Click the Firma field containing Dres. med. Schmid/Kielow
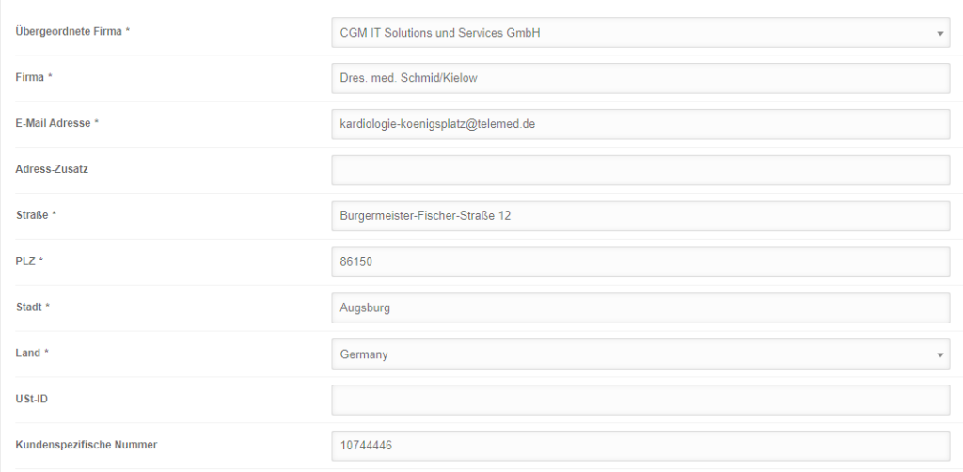 click(x=640, y=78)
